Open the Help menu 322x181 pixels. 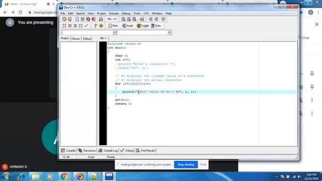tap(169, 14)
